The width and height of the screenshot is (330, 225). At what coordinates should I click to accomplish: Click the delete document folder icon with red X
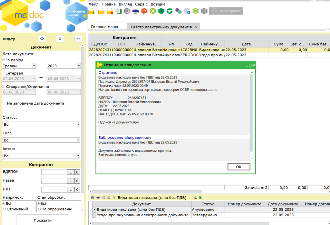point(110,12)
